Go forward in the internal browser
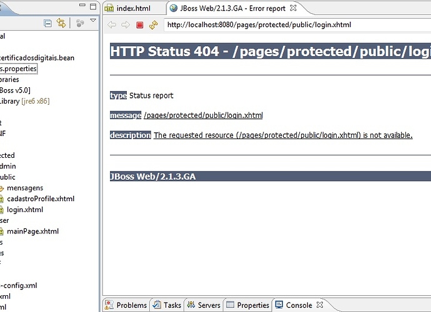The image size is (431, 312). 126,25
